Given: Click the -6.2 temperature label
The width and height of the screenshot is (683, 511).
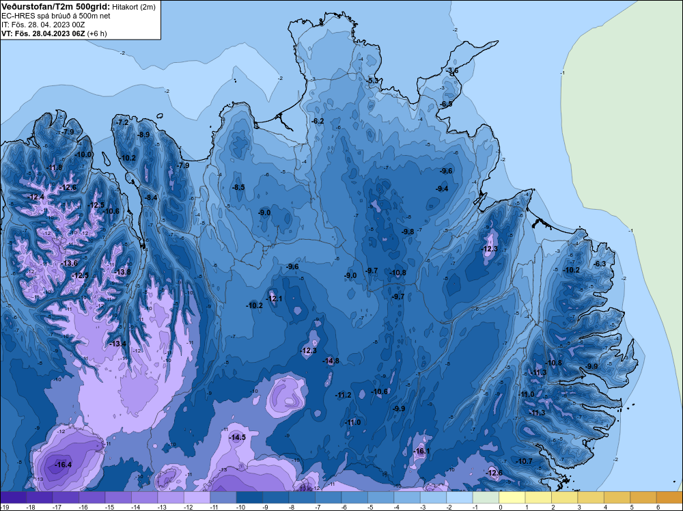Looking at the screenshot, I should (x=318, y=121).
